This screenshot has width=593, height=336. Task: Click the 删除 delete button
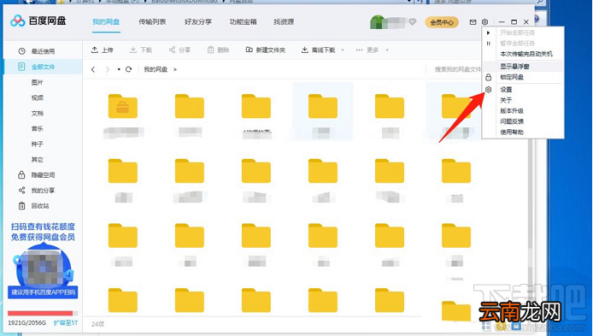click(x=218, y=50)
